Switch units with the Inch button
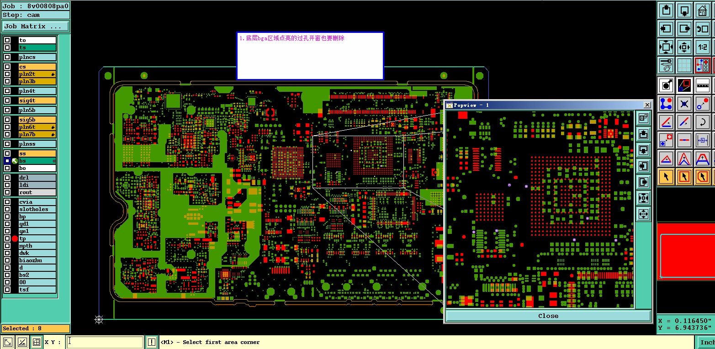 click(706, 342)
